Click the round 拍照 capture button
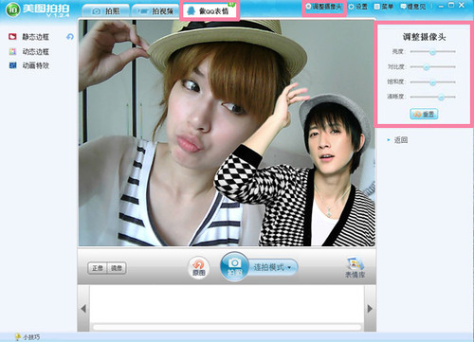Image resolution: width=474 pixels, height=342 pixels. pos(234,266)
